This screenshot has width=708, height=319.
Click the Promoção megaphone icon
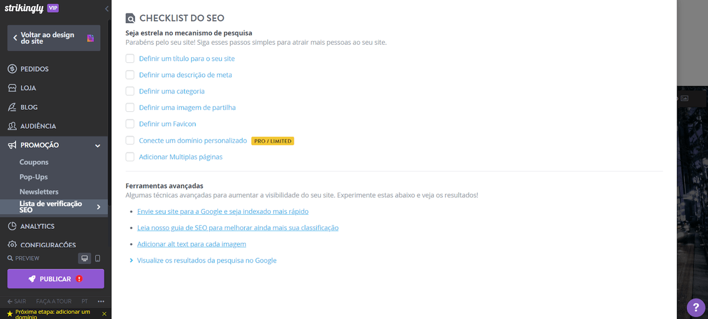(12, 145)
